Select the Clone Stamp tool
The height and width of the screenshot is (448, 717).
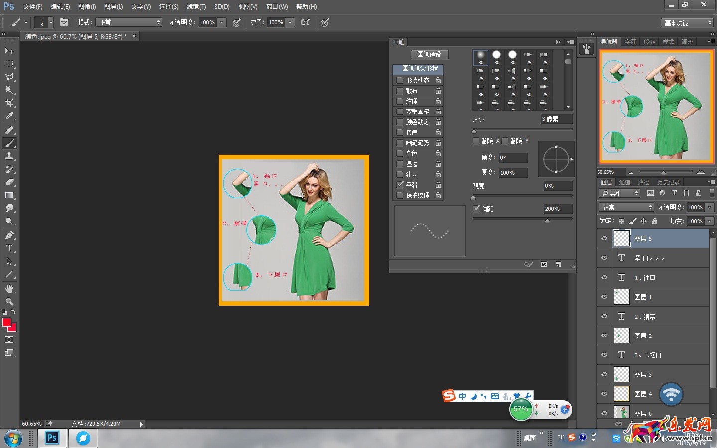pos(9,156)
